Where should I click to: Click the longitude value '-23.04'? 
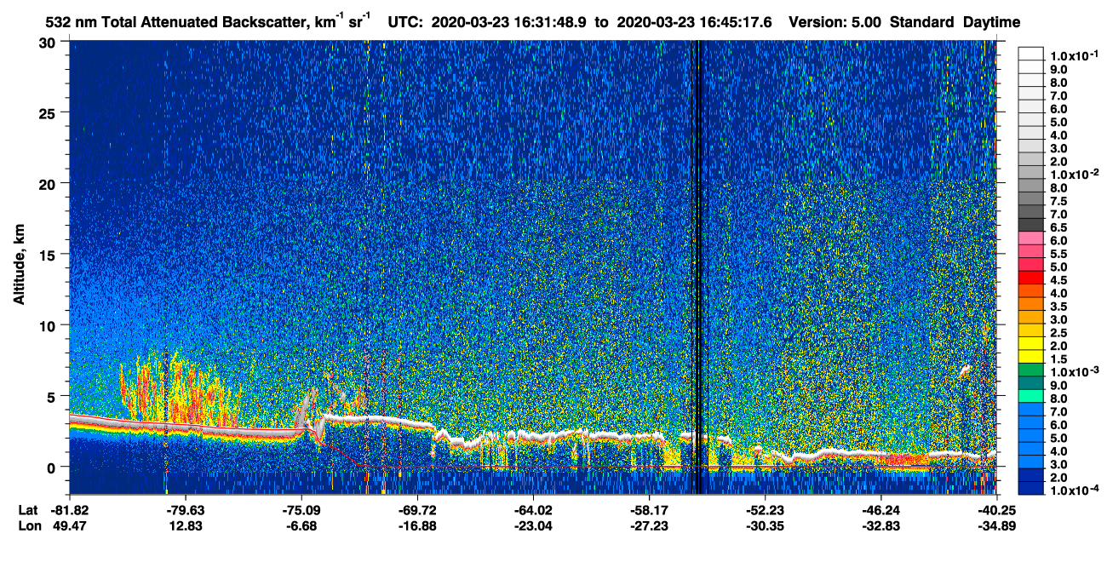coord(533,526)
